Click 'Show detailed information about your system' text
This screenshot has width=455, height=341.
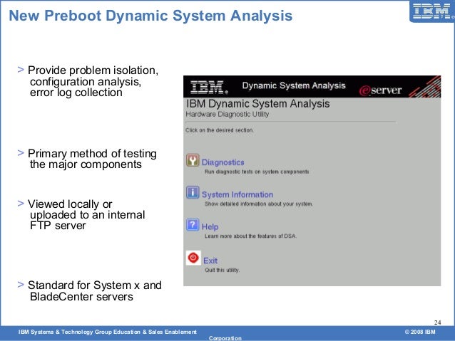pyautogui.click(x=259, y=204)
